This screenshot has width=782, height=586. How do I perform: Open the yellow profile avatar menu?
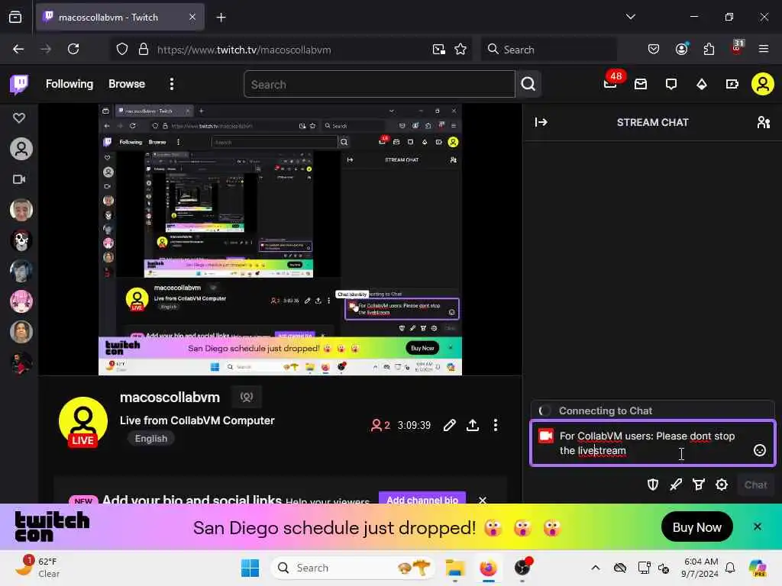[763, 84]
